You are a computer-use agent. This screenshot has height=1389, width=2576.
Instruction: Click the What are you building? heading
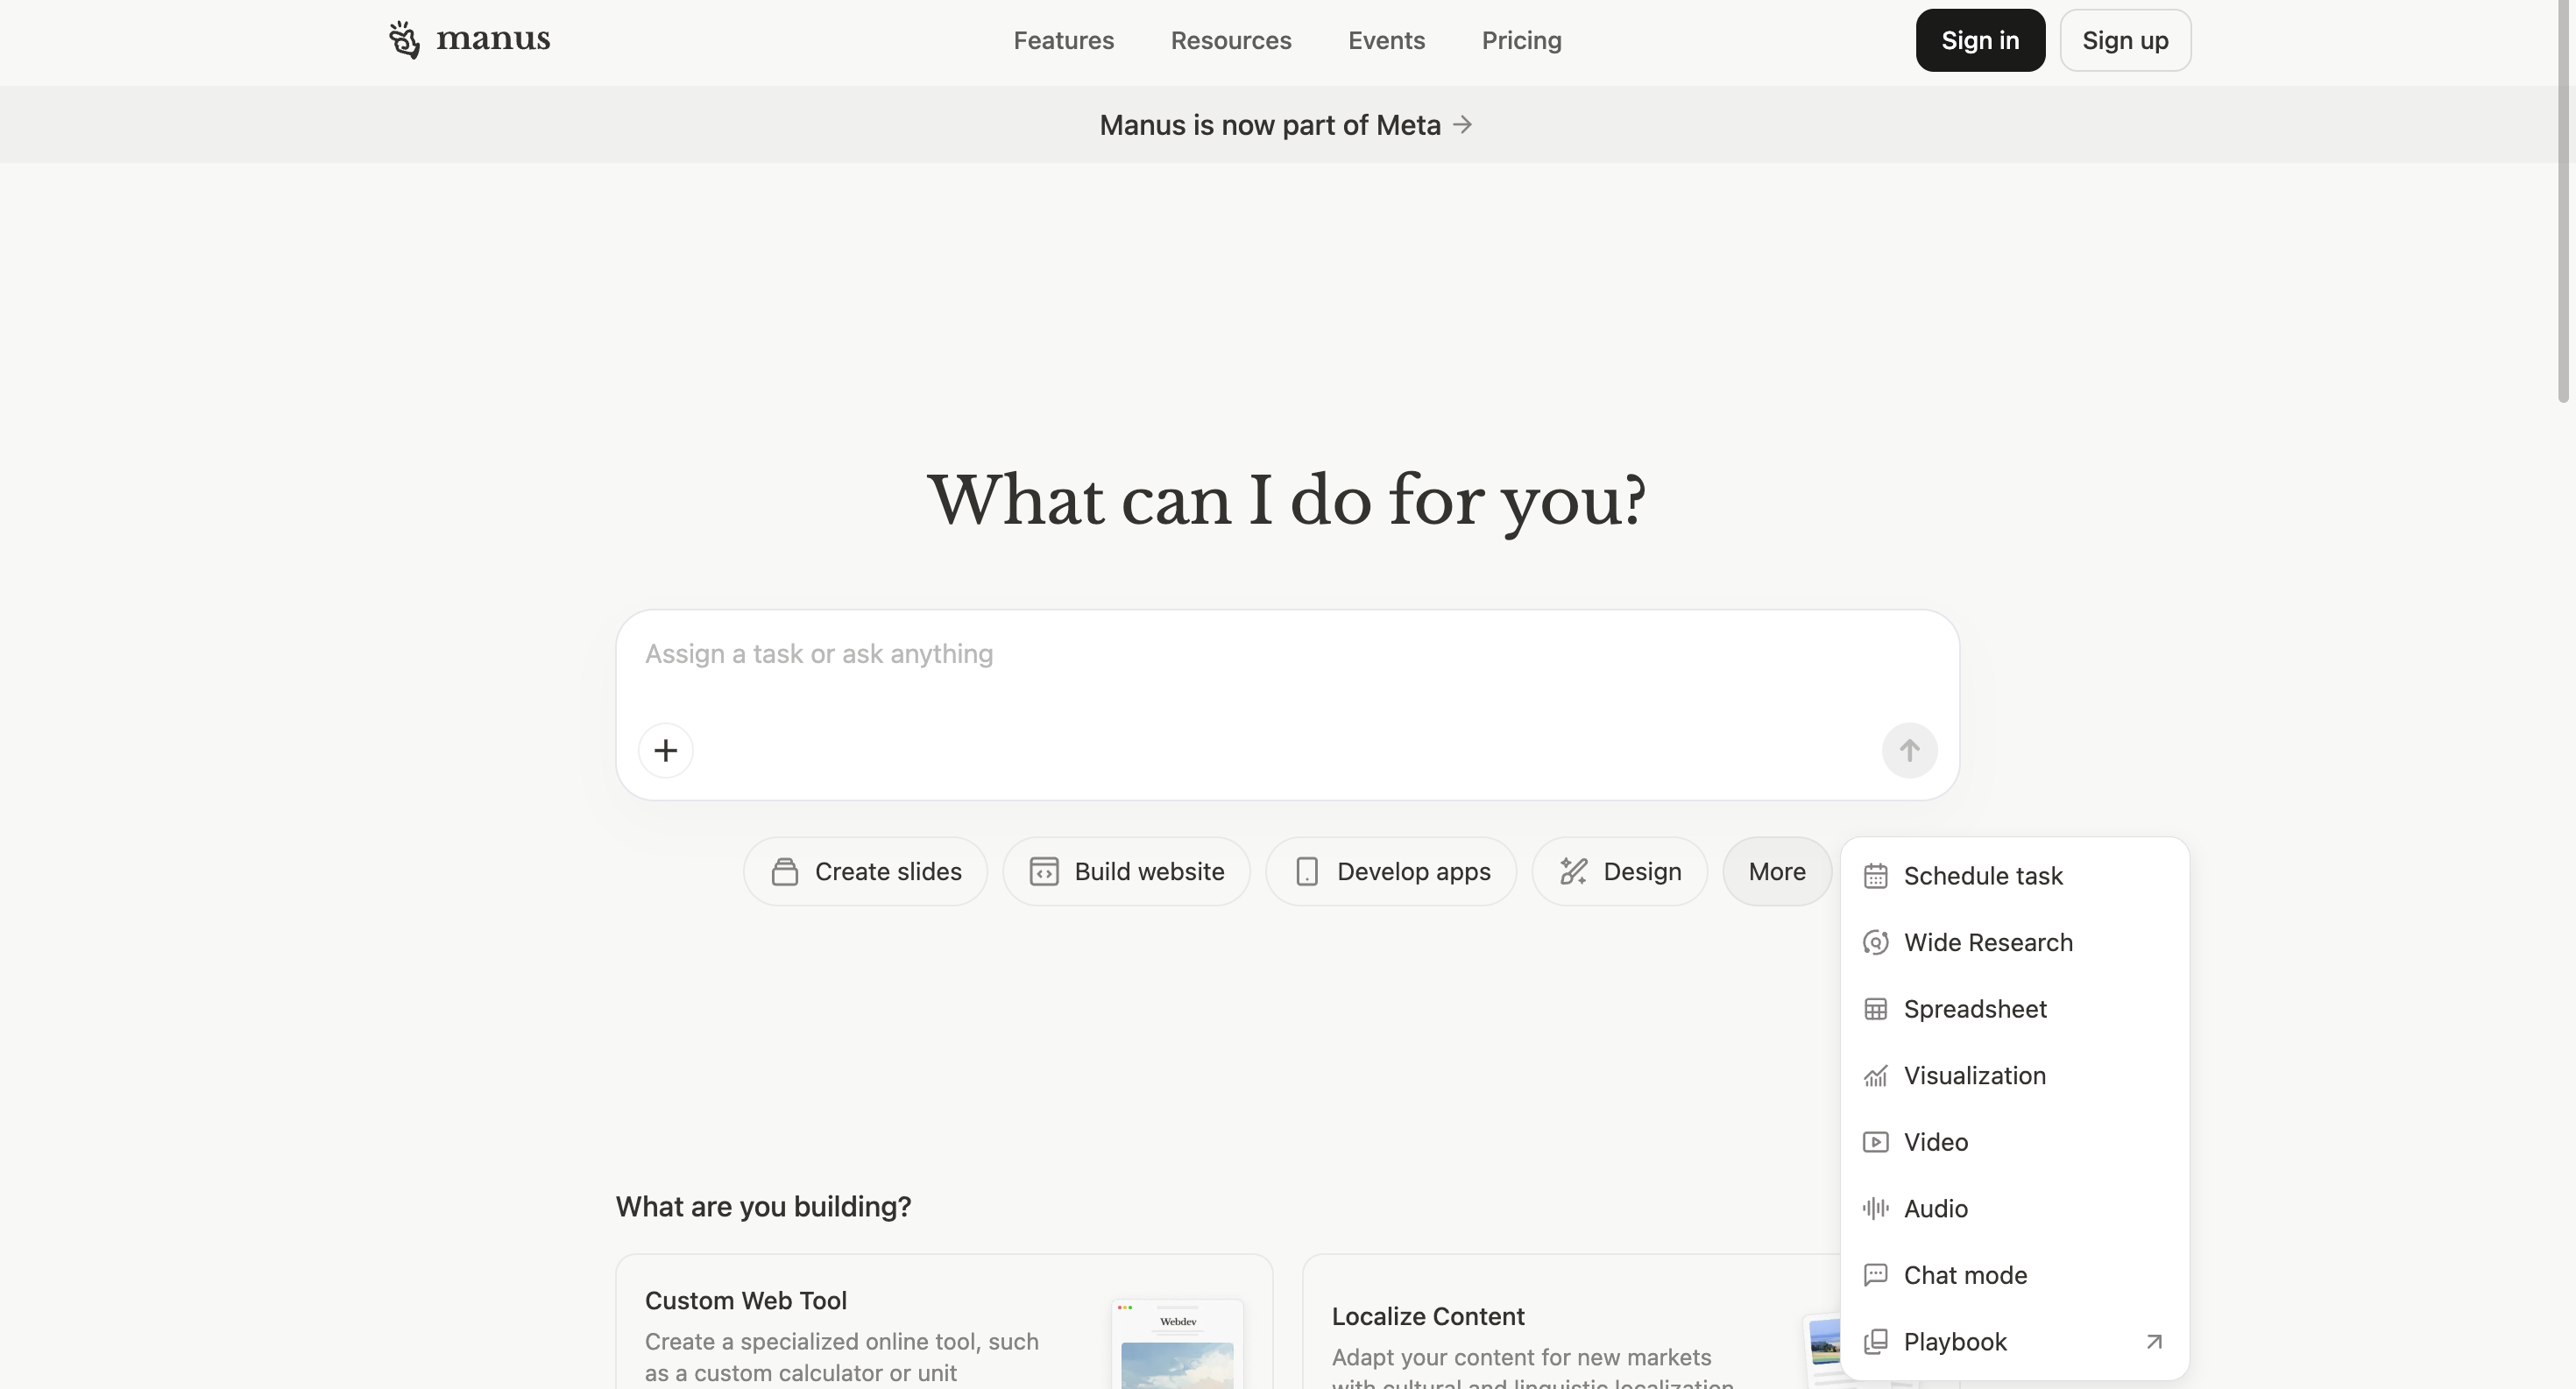pos(763,1207)
